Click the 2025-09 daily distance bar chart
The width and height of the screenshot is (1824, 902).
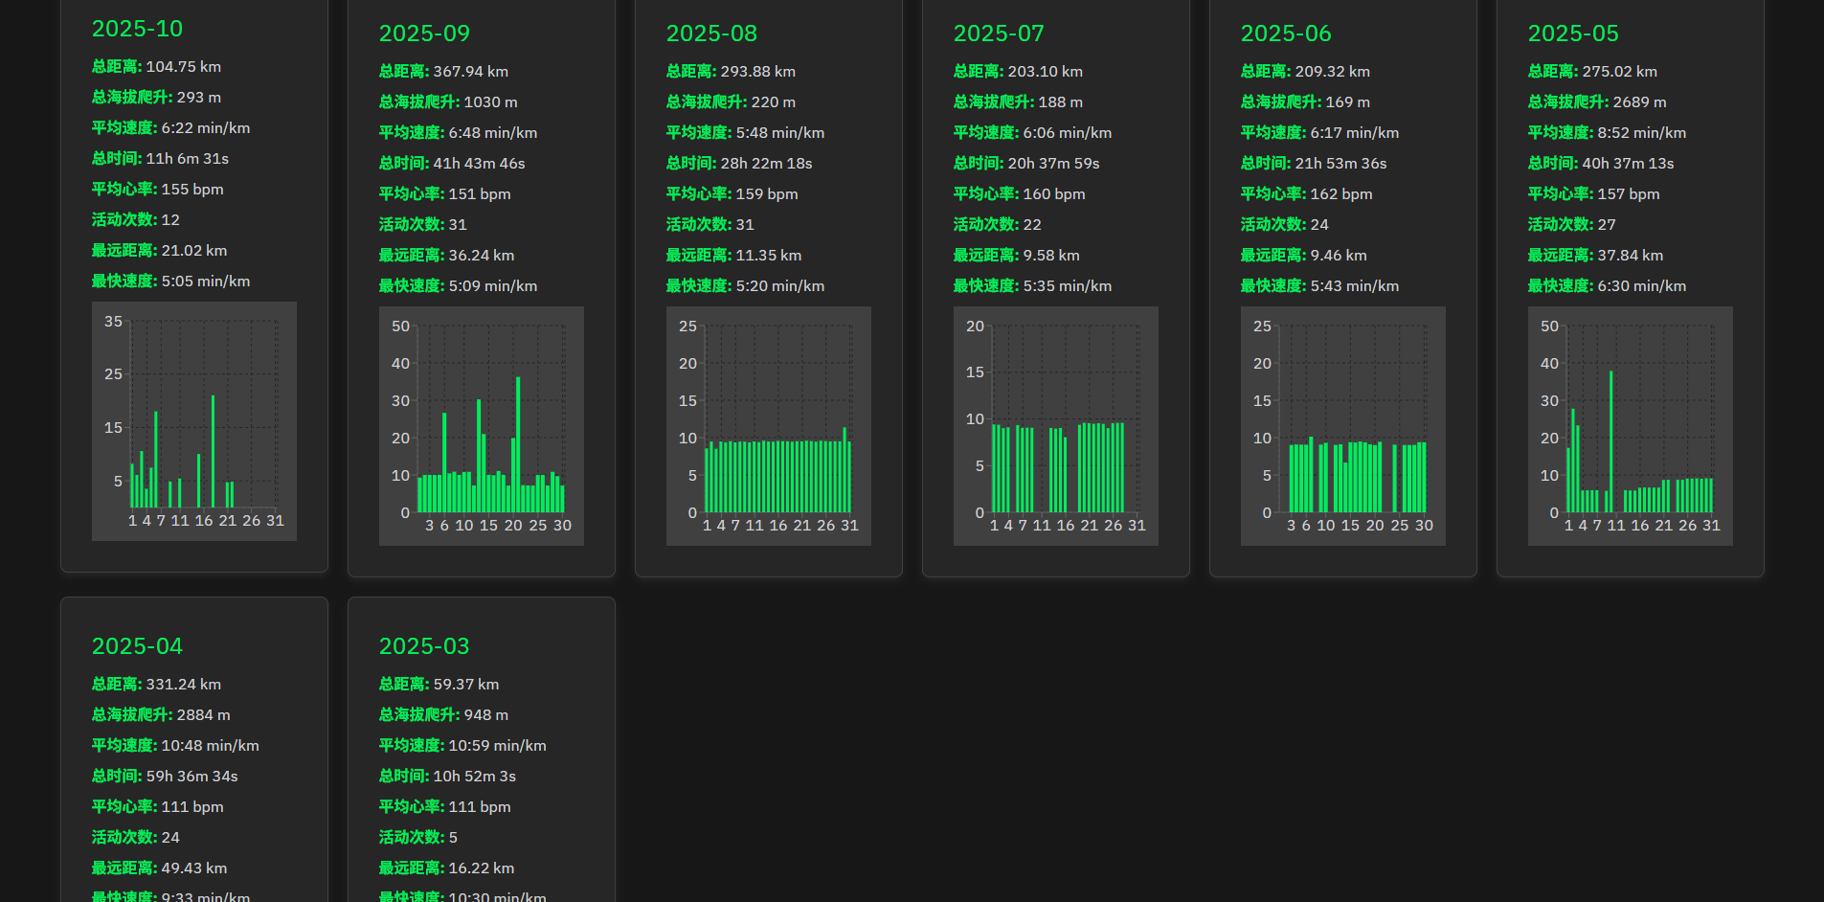click(x=482, y=426)
